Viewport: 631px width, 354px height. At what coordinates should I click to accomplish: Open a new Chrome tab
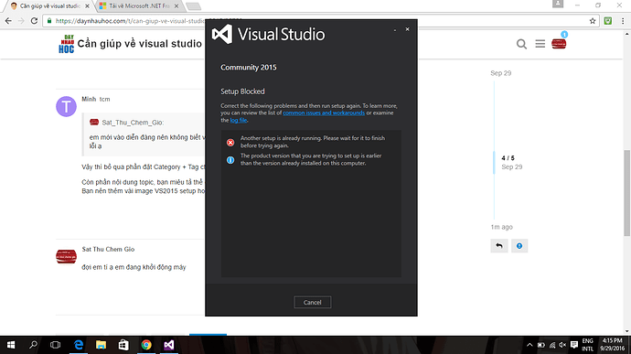[194, 6]
